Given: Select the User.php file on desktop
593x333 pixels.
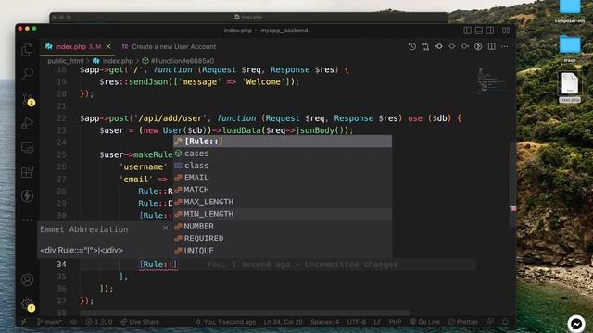Looking at the screenshot, I should point(570,87).
